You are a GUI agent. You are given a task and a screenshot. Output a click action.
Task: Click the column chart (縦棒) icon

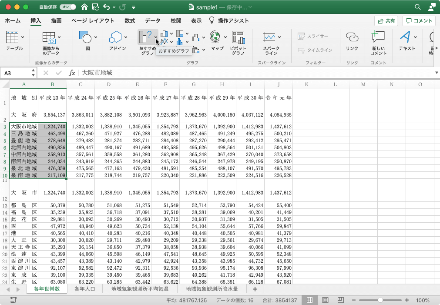point(164,34)
